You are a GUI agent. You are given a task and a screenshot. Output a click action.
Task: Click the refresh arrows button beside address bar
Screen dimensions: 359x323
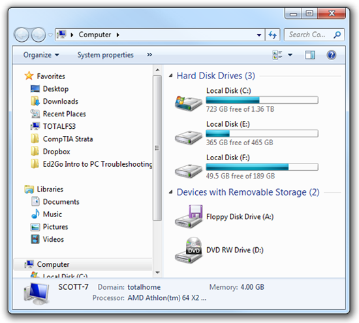point(272,35)
